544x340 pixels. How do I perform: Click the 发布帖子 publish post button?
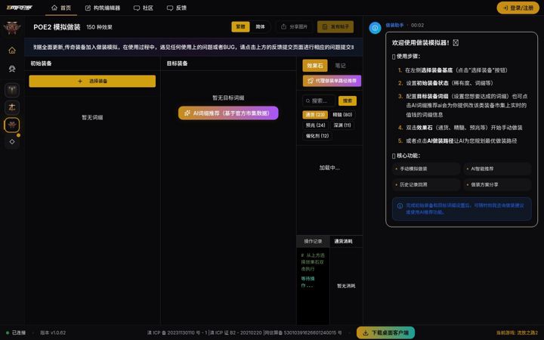(335, 26)
